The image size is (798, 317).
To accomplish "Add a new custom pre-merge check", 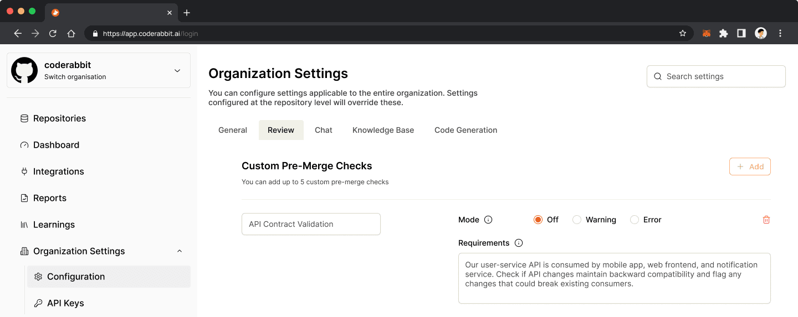I will [750, 167].
